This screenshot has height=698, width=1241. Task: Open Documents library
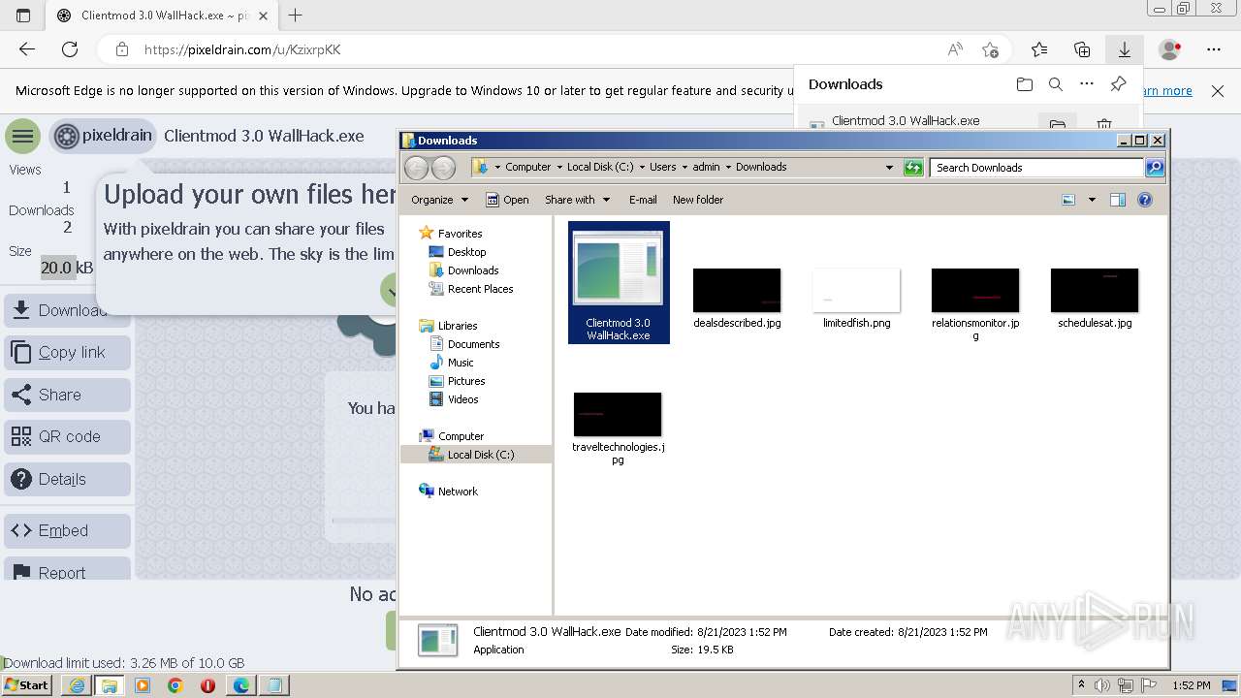(473, 344)
